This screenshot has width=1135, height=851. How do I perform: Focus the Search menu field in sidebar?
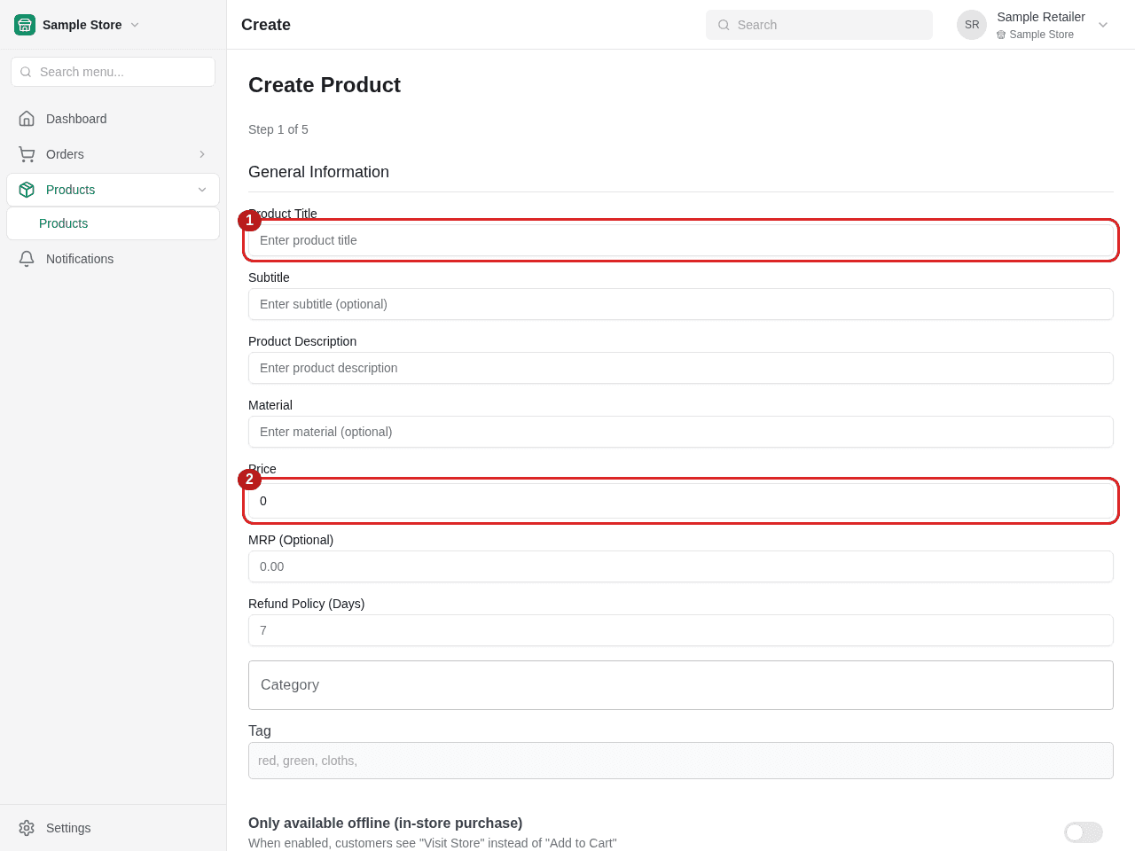(x=113, y=72)
